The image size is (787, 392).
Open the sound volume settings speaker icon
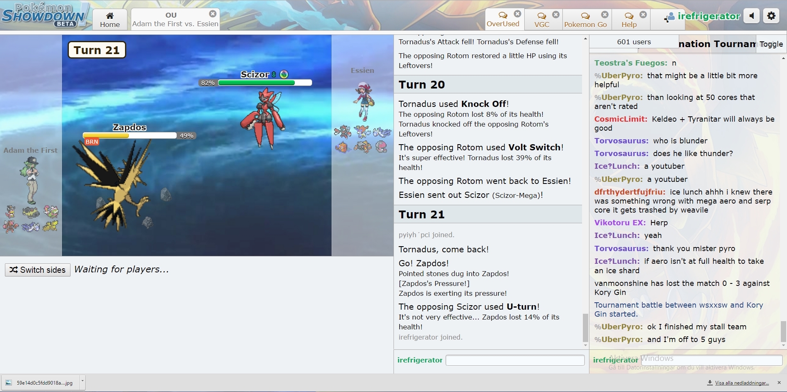click(752, 16)
